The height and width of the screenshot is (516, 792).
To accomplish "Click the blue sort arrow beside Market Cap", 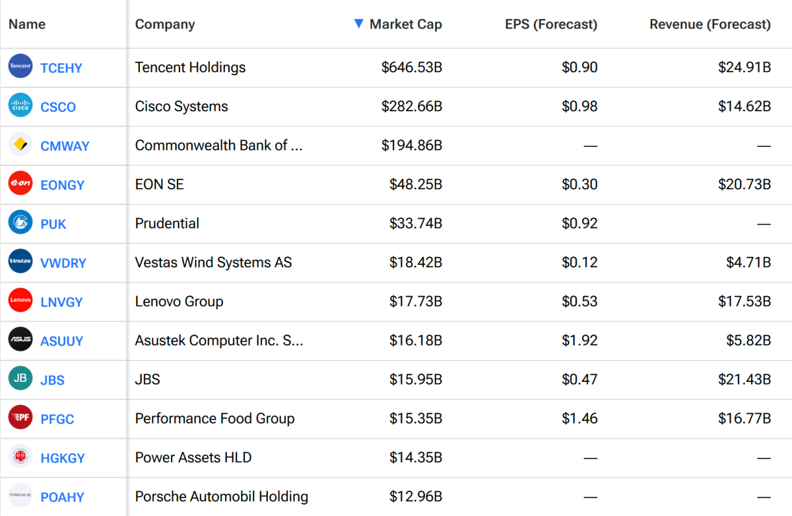I will coord(358,24).
